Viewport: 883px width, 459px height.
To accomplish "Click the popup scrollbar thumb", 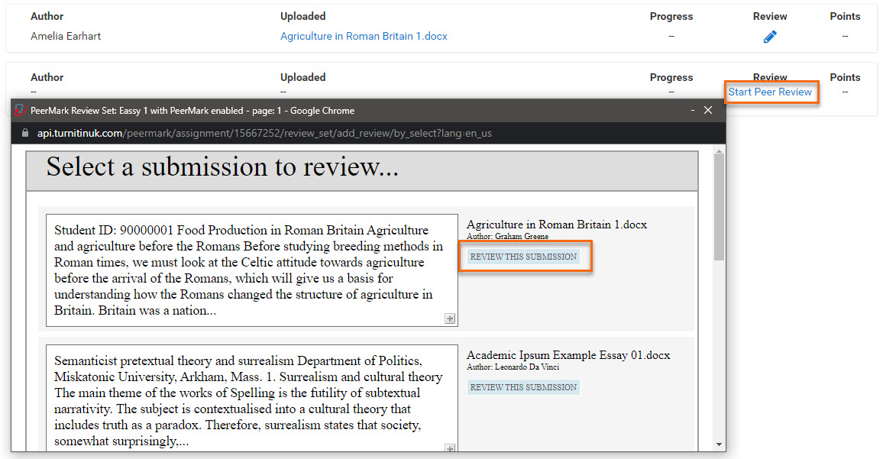I will 719,207.
